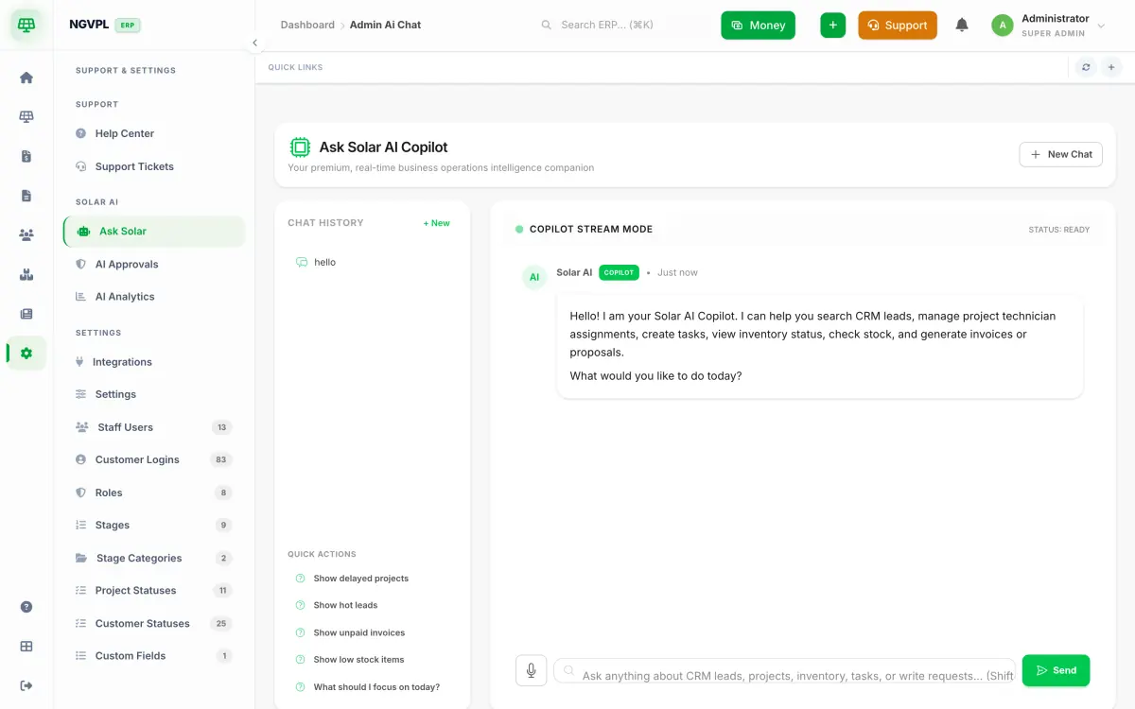Click the solar panel app logo
The width and height of the screenshot is (1135, 709).
(26, 25)
